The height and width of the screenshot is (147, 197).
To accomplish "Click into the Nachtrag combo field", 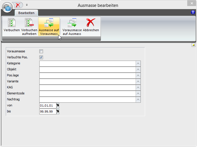I will 87,100.
